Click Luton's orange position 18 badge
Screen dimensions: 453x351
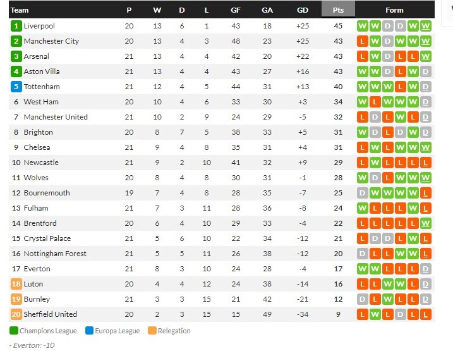point(16,284)
